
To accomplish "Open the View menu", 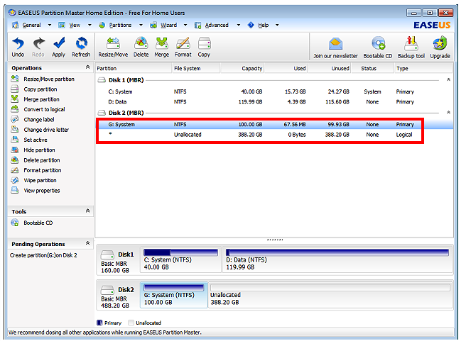I will pos(75,26).
